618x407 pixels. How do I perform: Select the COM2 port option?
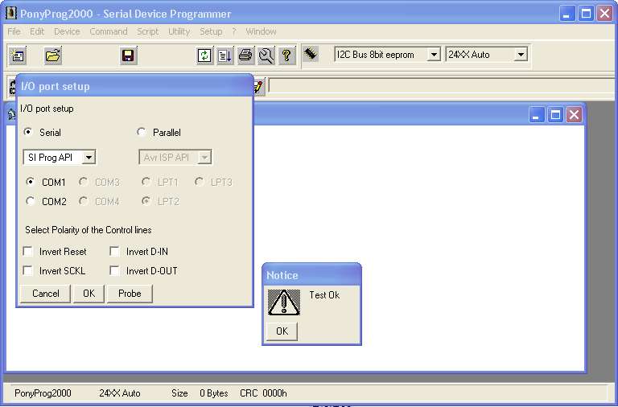pos(31,202)
